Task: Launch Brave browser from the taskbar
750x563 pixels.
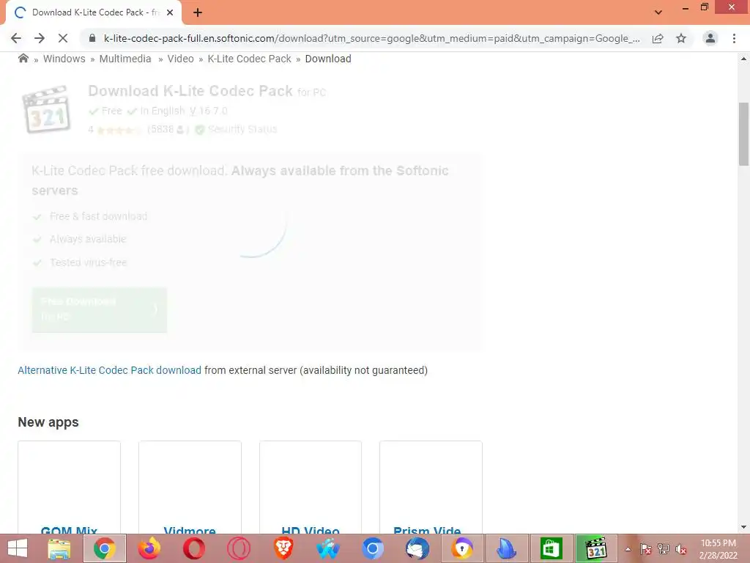Action: (283, 548)
